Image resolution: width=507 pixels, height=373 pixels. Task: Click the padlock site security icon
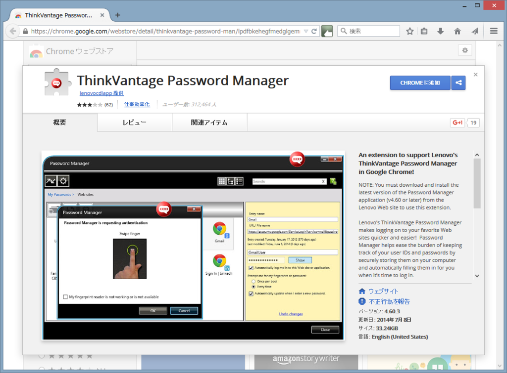[x=26, y=31]
